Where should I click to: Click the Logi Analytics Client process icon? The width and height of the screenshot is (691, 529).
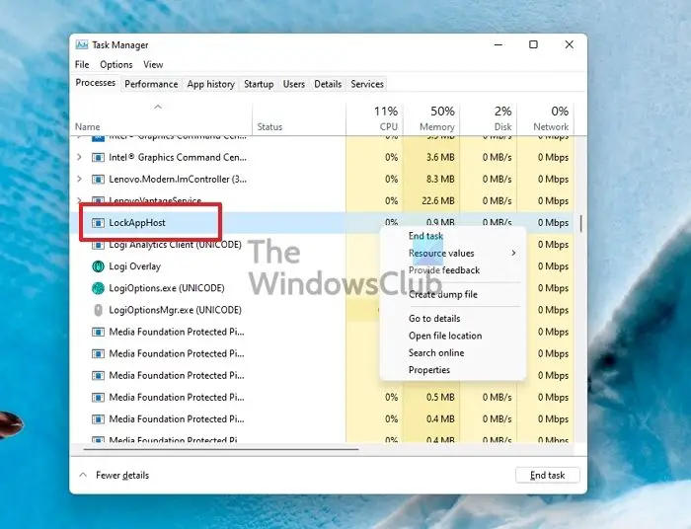(98, 245)
